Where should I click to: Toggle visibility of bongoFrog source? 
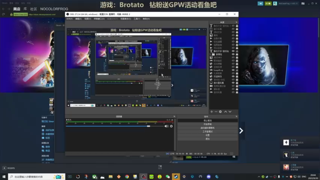tap(233, 70)
